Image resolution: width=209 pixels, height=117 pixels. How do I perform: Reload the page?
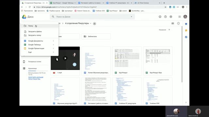click(x=30, y=7)
